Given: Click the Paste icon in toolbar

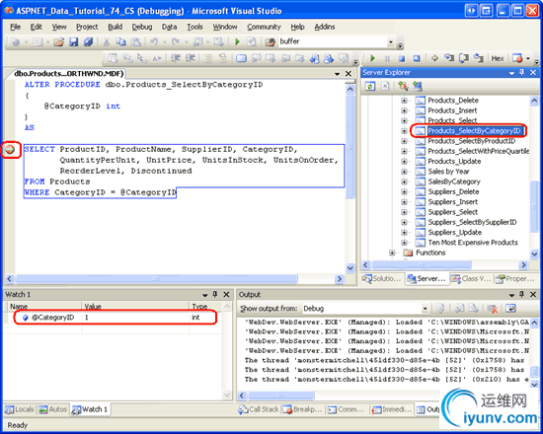Looking at the screenshot, I should coord(136,42).
